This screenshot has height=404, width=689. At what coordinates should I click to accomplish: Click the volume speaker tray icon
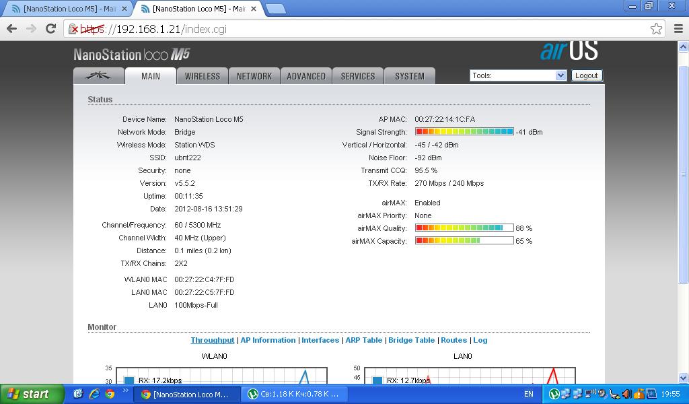626,394
